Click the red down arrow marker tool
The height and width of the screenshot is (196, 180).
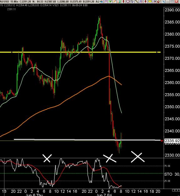(146, 2)
